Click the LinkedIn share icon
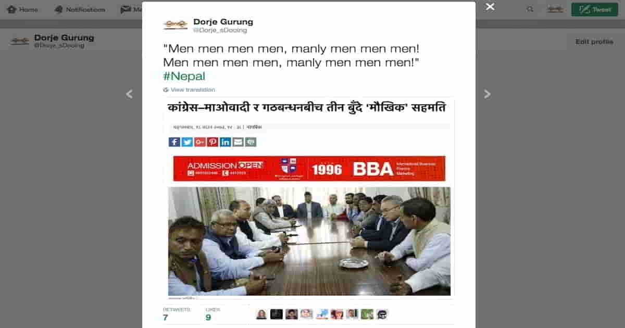This screenshot has height=328, width=625. (225, 142)
